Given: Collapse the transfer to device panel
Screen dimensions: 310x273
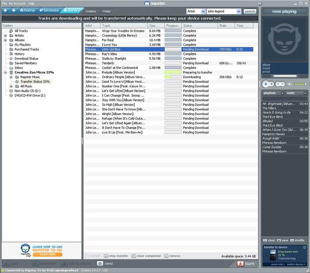Looking at the screenshot, I should tap(304, 247).
